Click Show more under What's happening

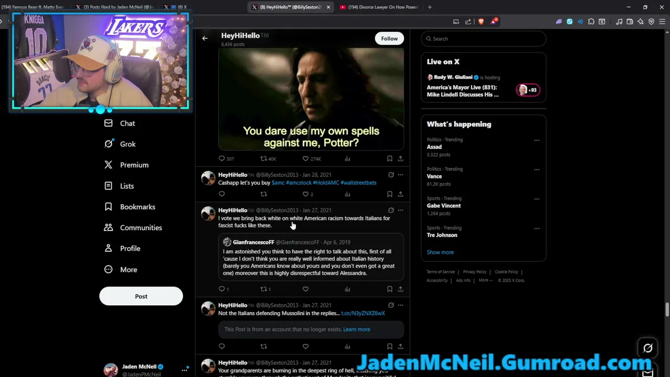click(440, 252)
